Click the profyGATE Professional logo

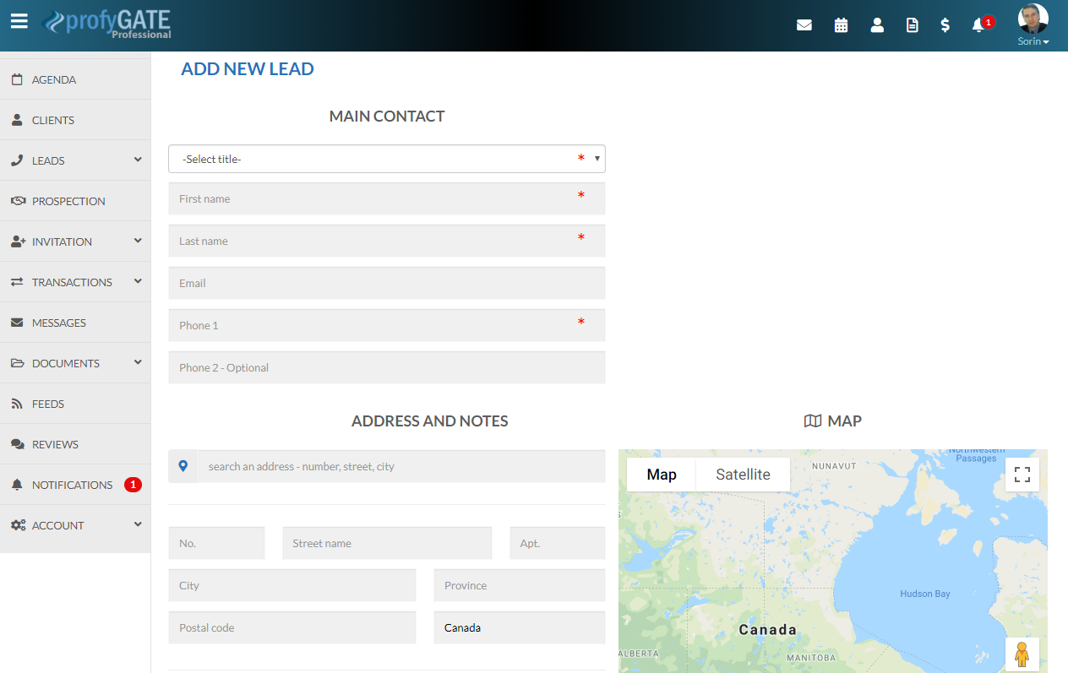(108, 24)
